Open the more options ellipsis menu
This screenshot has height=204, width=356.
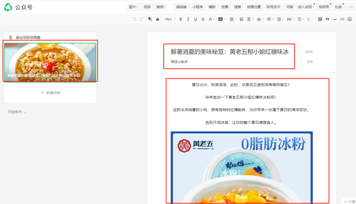tap(351, 7)
